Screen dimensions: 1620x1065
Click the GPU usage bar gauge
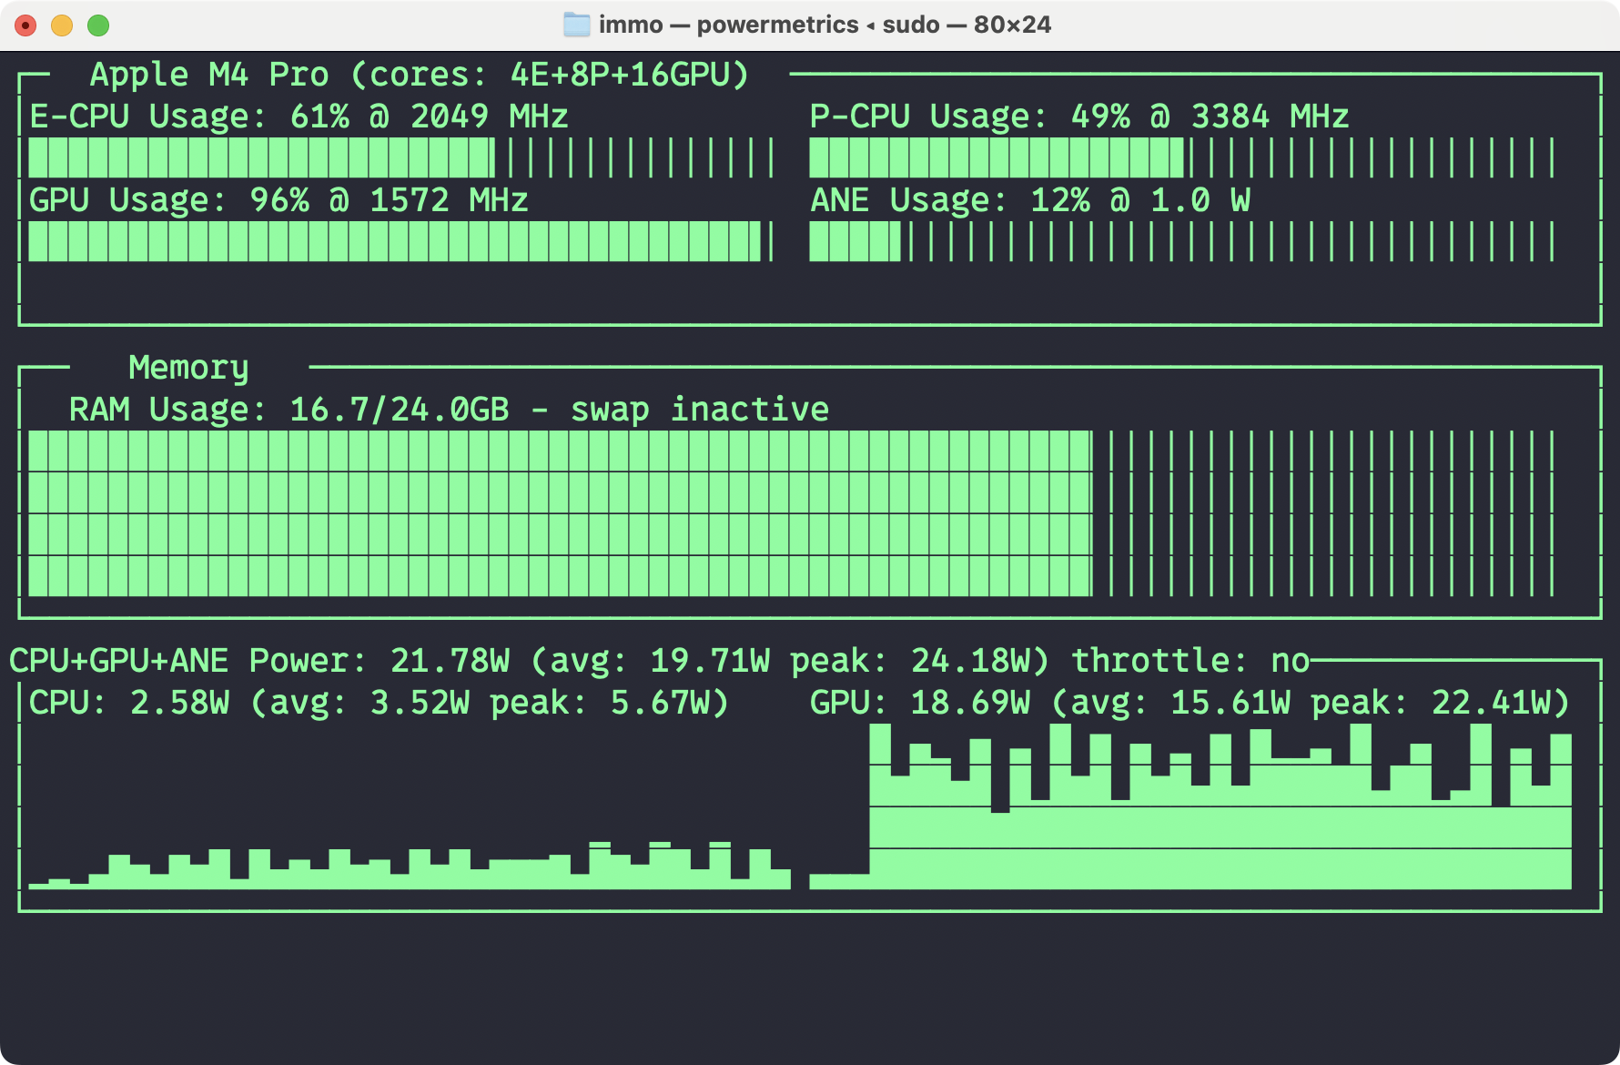coord(401,241)
